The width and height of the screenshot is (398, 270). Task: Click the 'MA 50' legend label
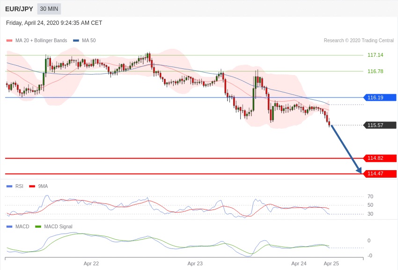click(88, 40)
